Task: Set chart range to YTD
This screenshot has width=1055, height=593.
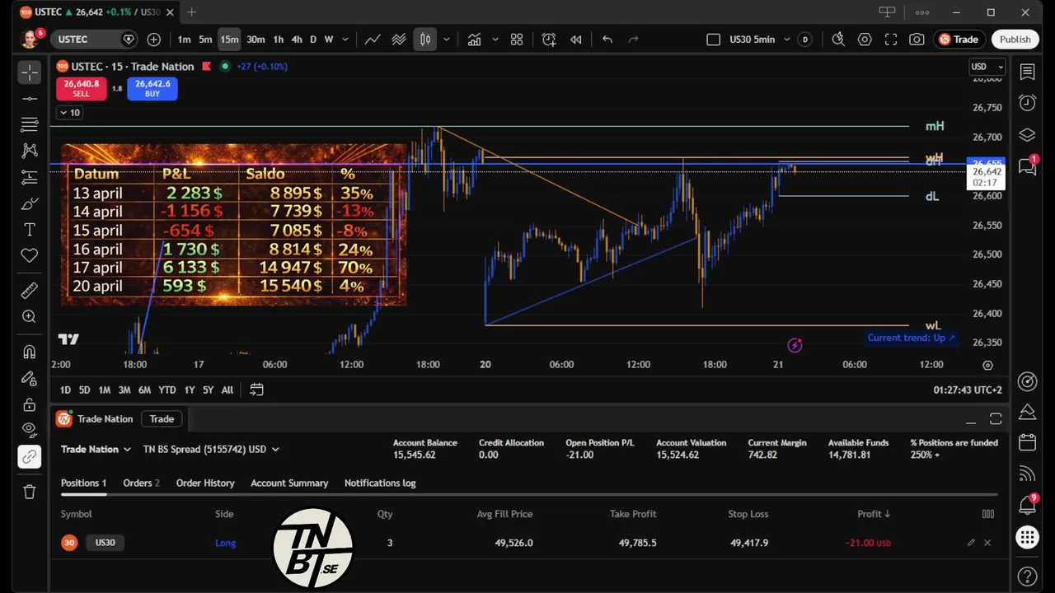Action: 167,390
